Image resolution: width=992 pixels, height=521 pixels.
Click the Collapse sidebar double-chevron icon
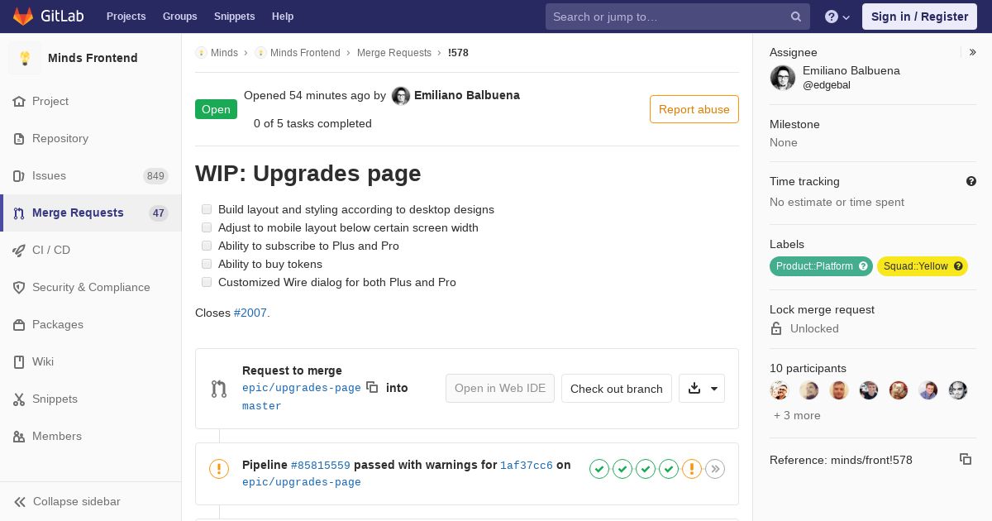click(20, 501)
